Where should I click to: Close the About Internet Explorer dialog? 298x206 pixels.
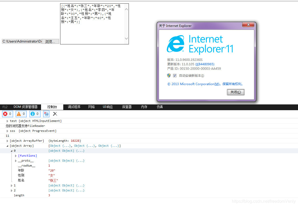point(248,25)
